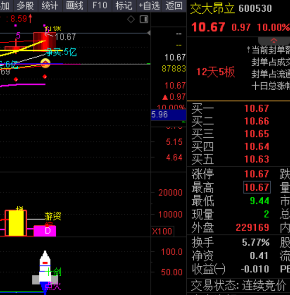Screen dimensions: 290x295
Task: Toggle the side panel layout icon
Action: coord(144,19)
